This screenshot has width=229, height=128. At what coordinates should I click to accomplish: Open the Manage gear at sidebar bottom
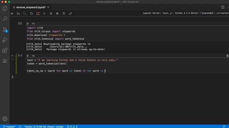[5, 119]
